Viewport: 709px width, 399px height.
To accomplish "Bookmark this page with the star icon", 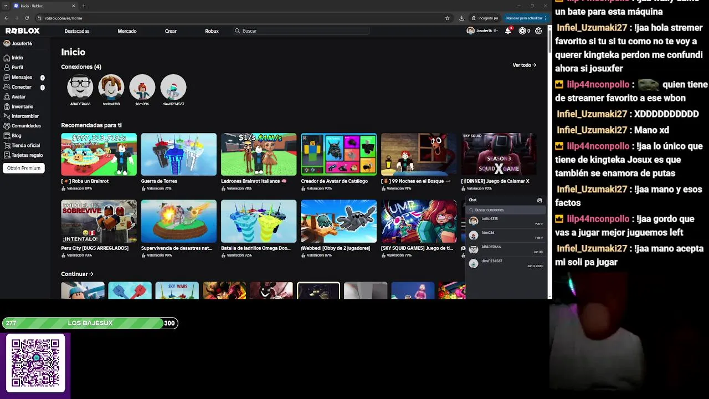I will [x=447, y=18].
